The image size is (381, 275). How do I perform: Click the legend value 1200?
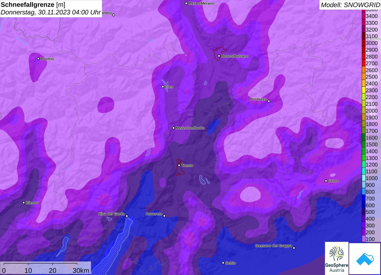pos(371,165)
